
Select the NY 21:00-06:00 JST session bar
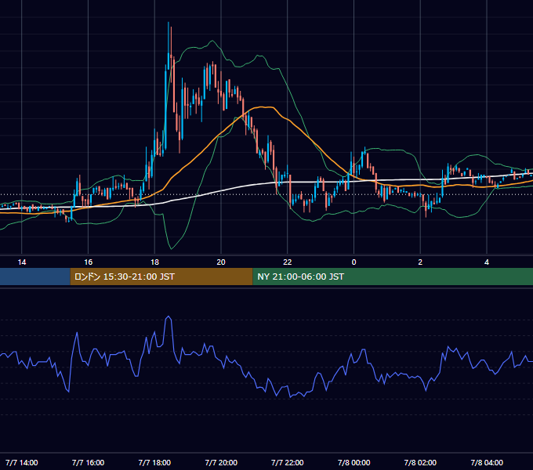393,277
